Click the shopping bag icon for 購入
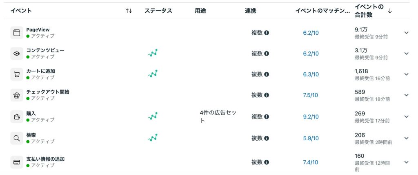Image resolution: width=418 pixels, height=175 pixels. [16, 117]
